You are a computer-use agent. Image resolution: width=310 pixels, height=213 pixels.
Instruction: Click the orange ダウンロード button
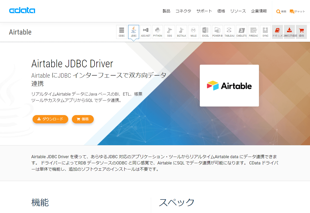[x=51, y=119]
